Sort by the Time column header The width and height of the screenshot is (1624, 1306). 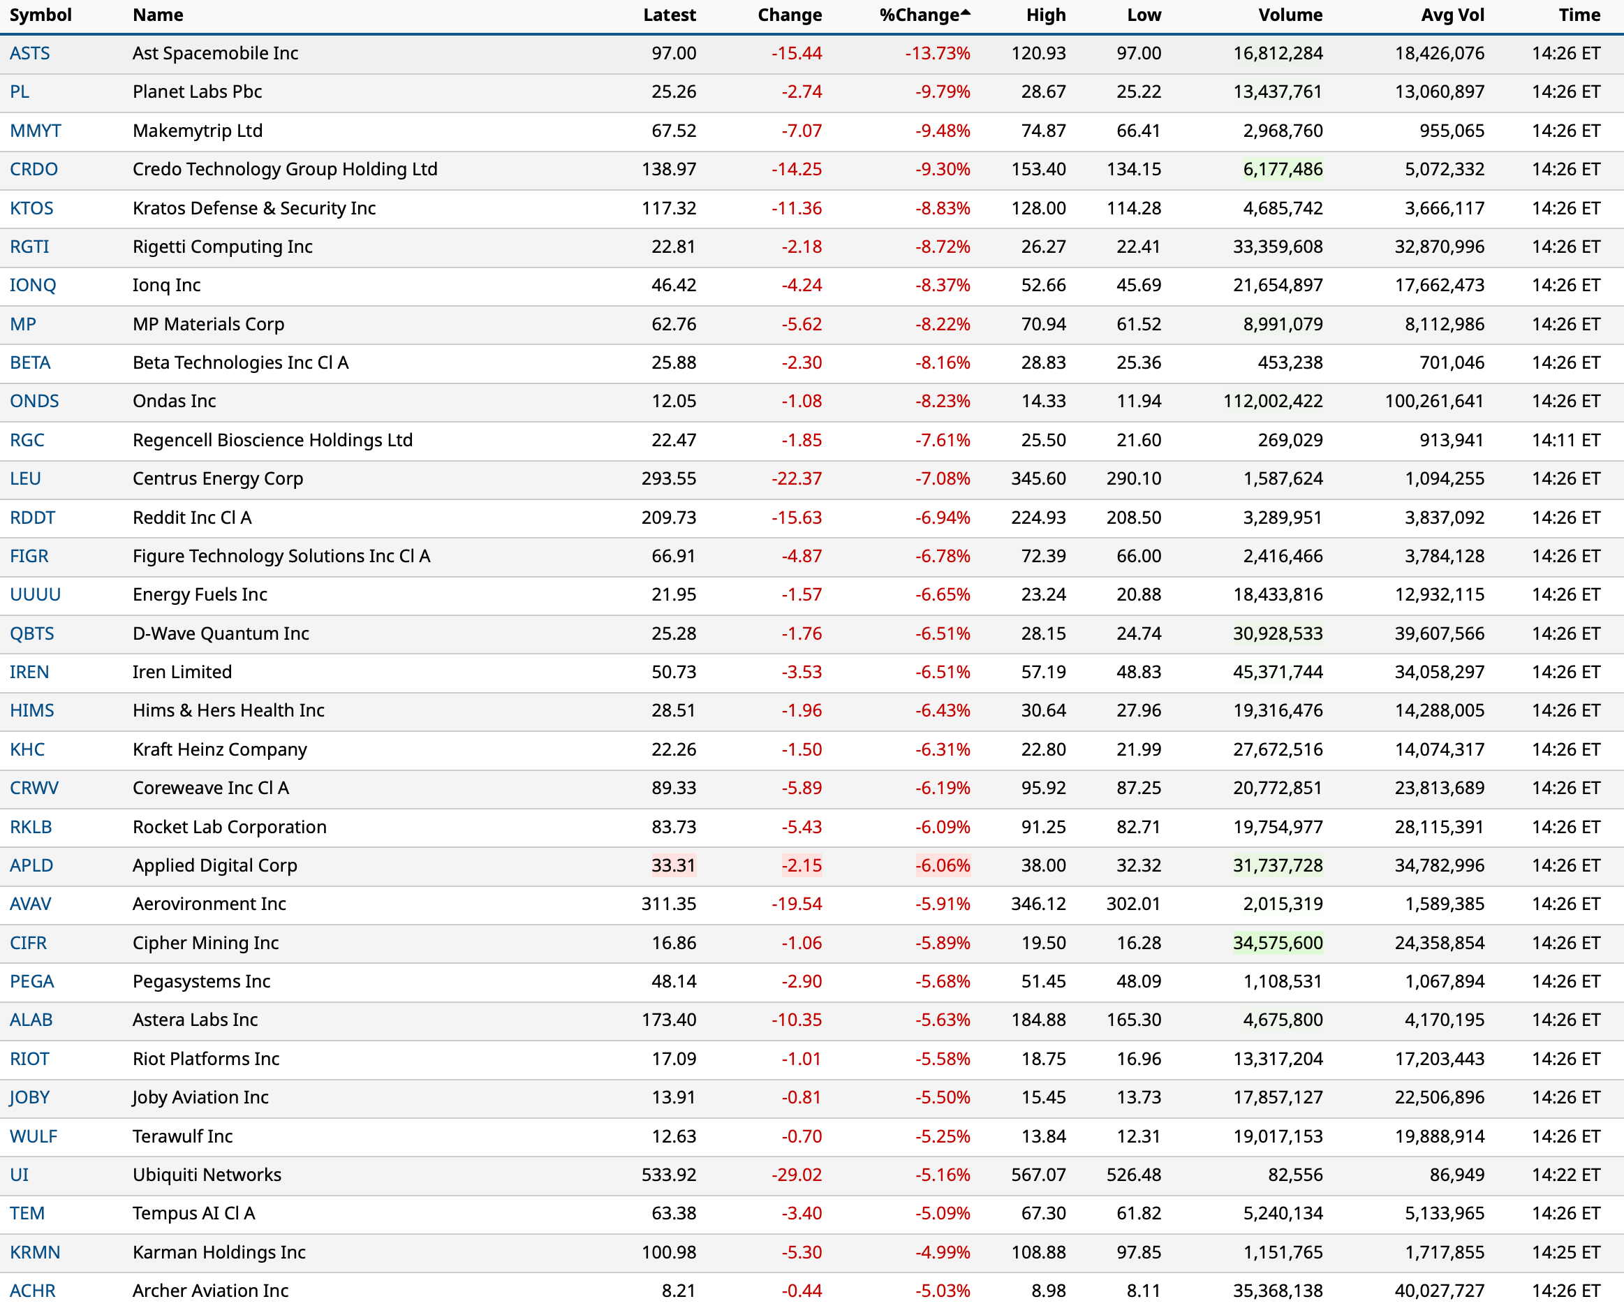(1579, 15)
